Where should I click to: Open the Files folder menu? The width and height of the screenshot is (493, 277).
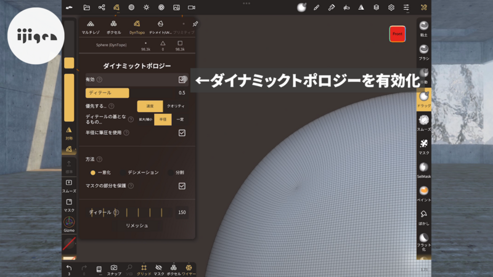pyautogui.click(x=86, y=7)
